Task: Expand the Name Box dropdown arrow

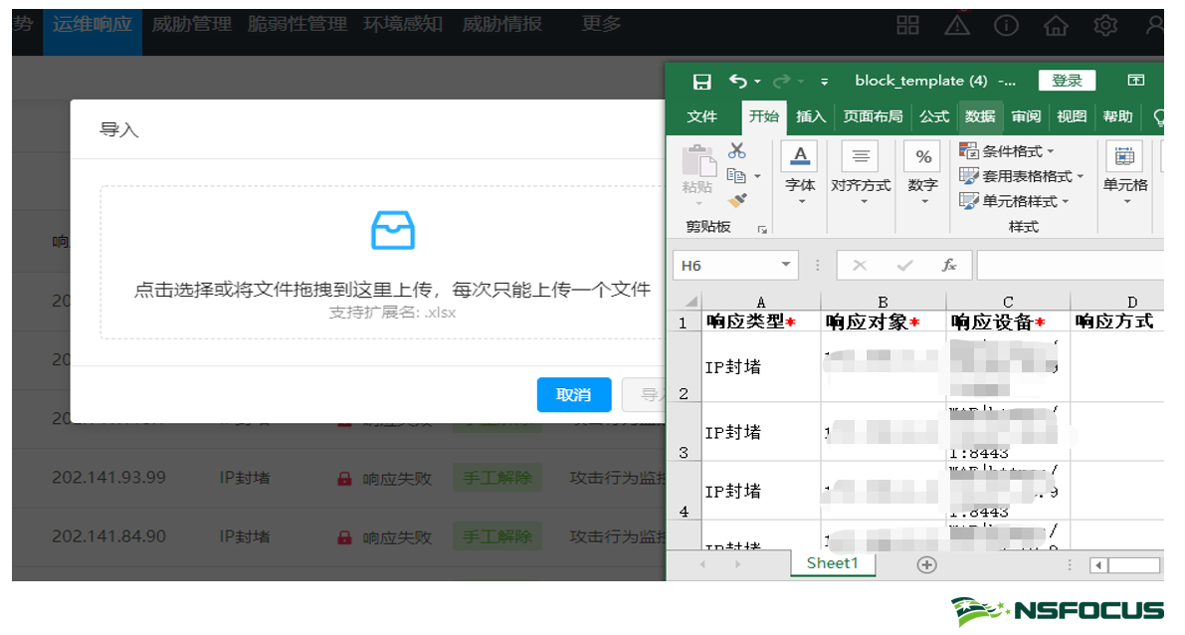Action: point(786,266)
